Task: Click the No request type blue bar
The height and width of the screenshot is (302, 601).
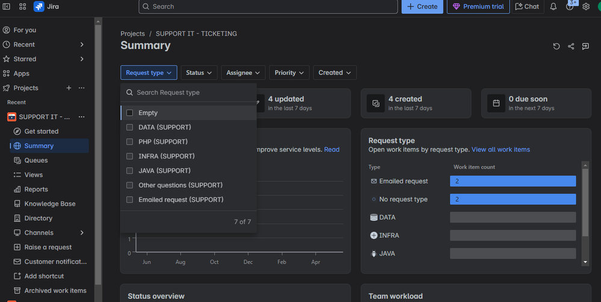Action: (513, 199)
